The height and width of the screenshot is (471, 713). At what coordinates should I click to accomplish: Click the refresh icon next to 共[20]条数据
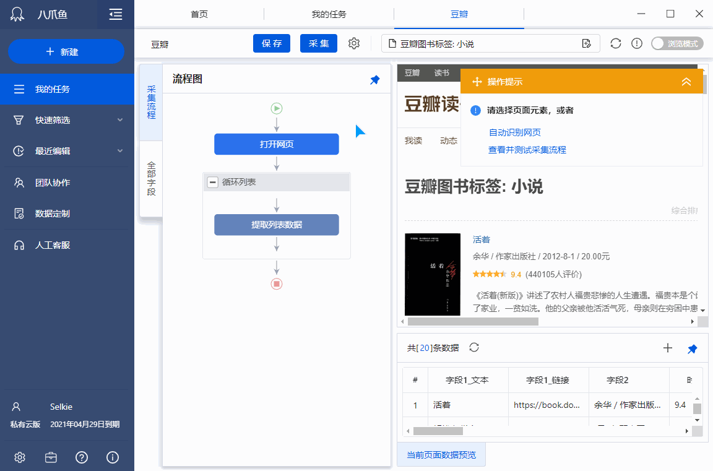point(474,347)
